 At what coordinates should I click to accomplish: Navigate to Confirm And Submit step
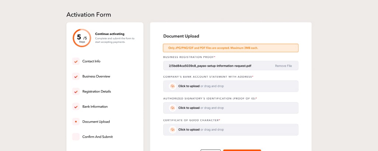point(97,137)
